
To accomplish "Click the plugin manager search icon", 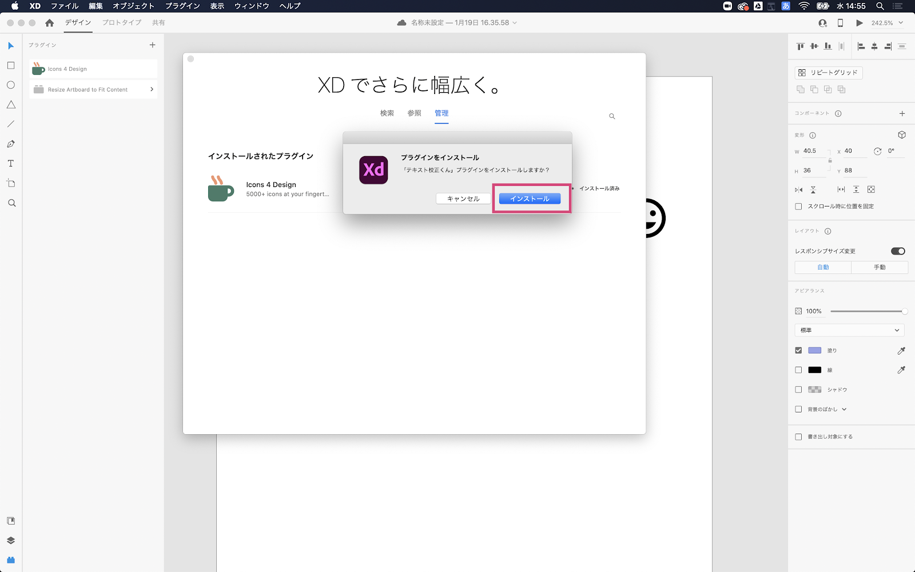I will tap(612, 116).
